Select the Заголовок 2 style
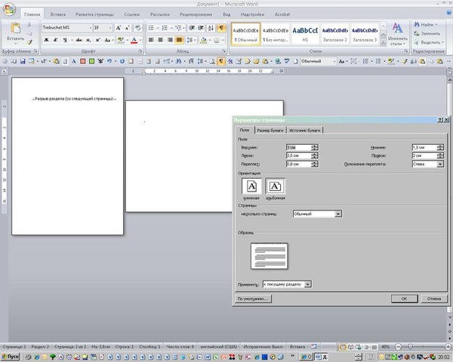Screen dimensions: 453x362 (x=334, y=34)
